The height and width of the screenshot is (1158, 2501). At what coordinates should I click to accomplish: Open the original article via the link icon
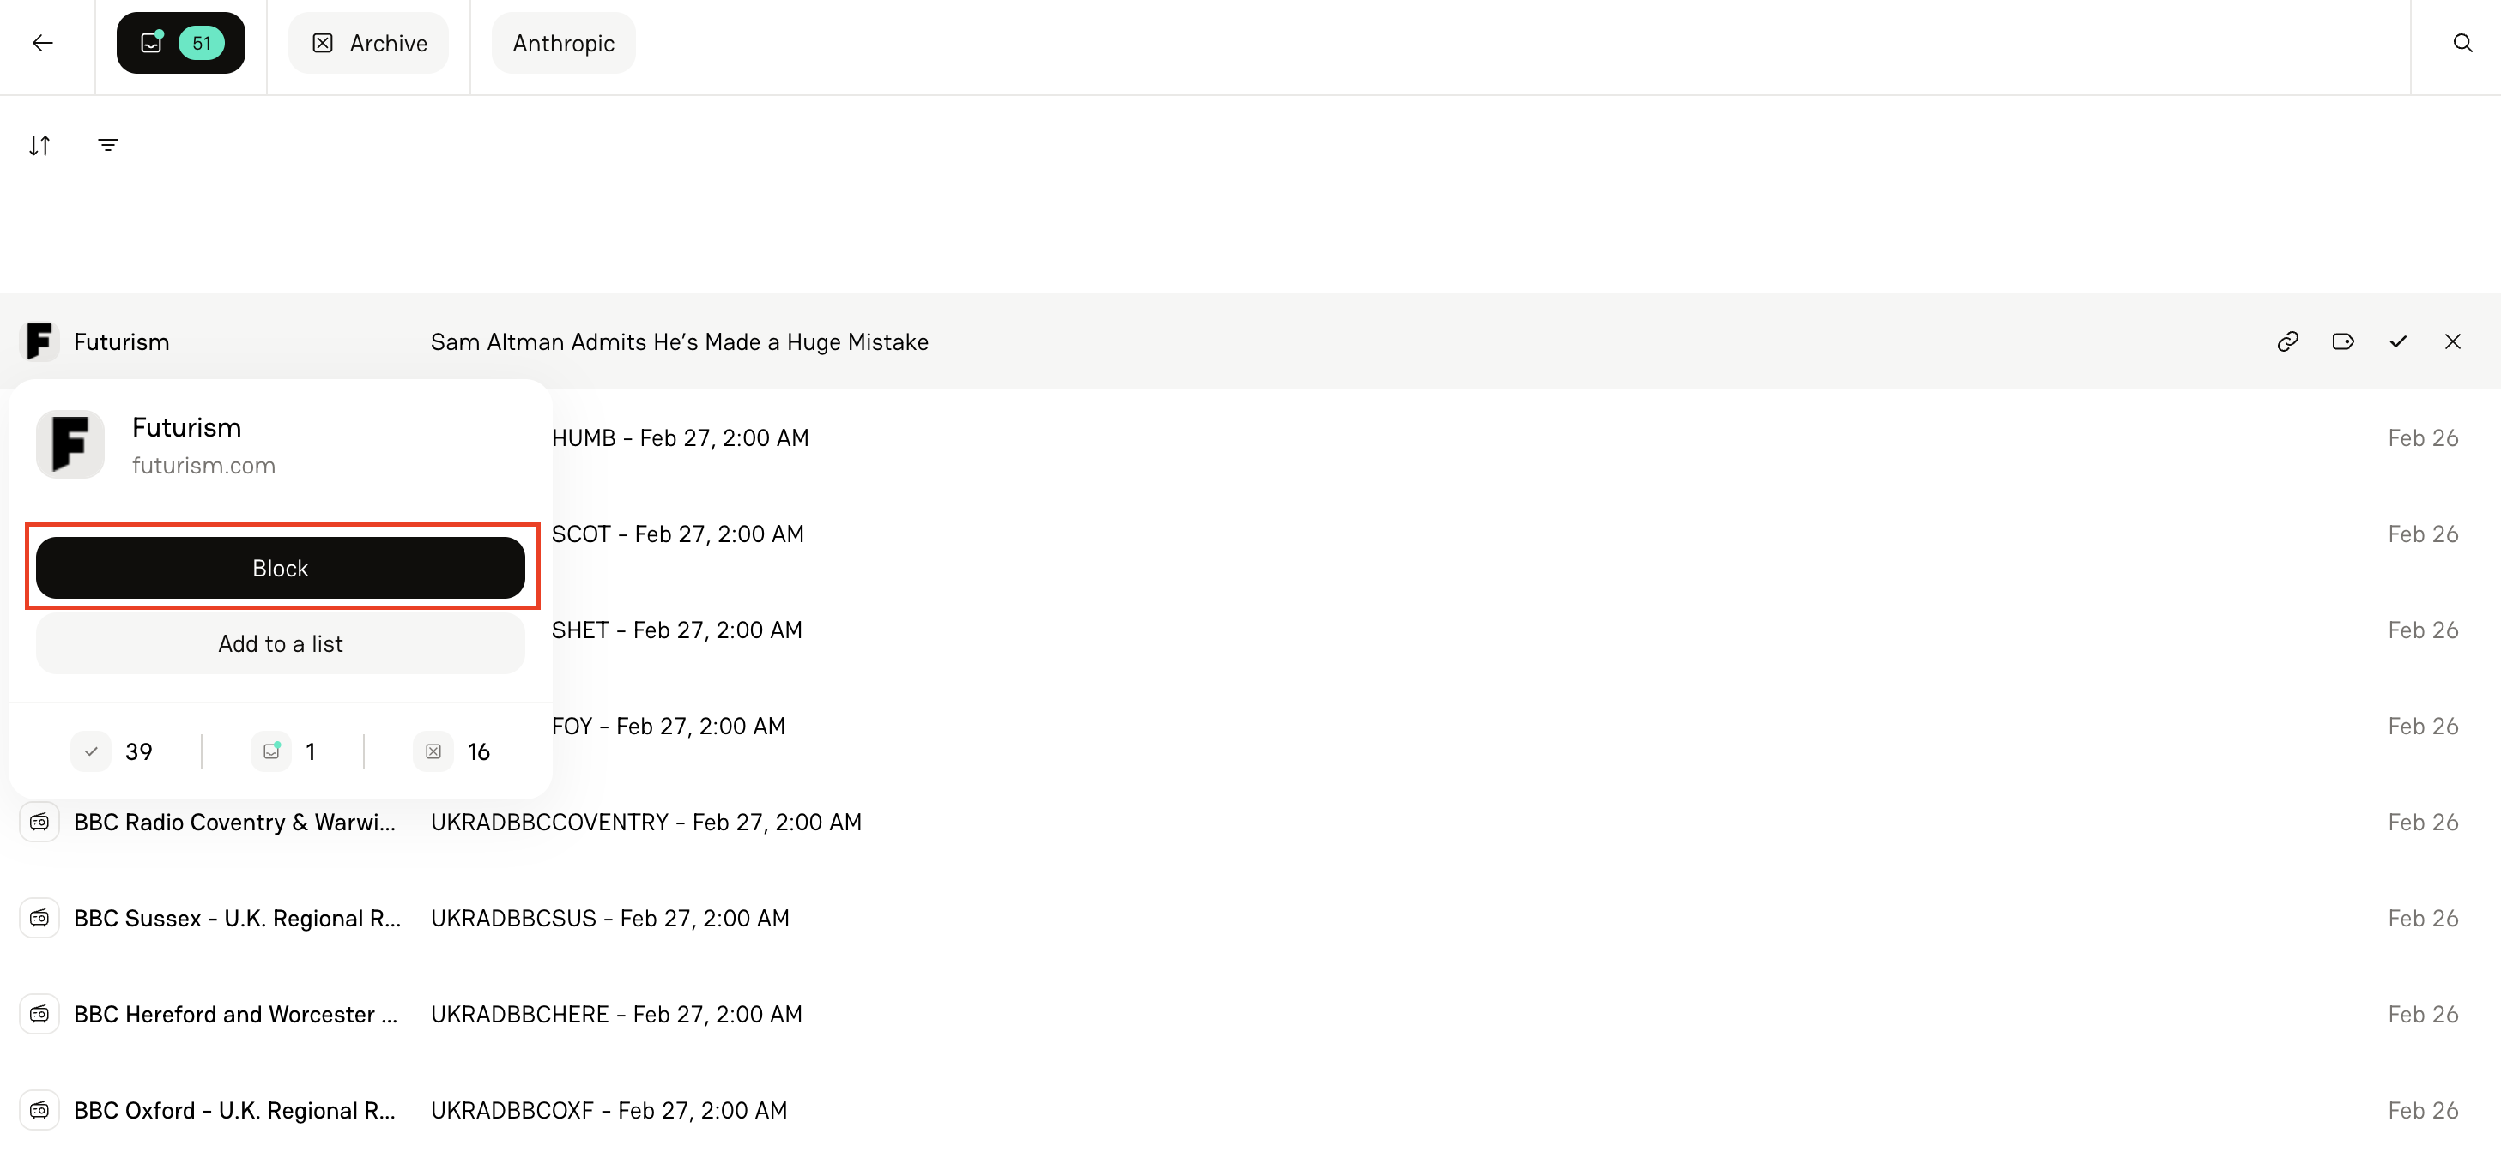click(2288, 341)
